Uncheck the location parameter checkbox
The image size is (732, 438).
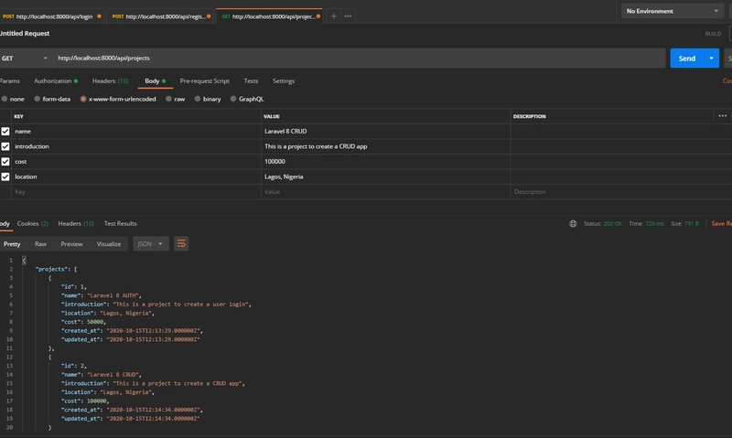5,176
